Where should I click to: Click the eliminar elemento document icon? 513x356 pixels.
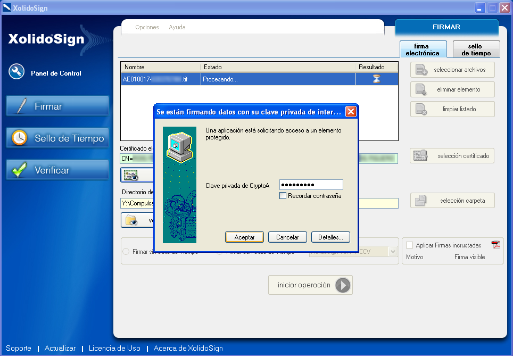[421, 89]
